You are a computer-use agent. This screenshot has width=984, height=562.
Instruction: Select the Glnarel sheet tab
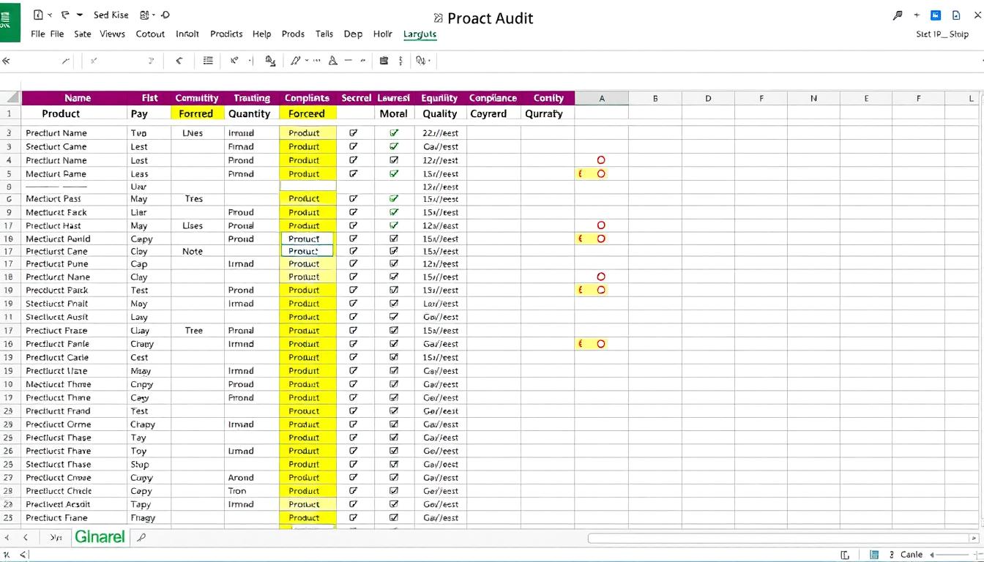100,536
